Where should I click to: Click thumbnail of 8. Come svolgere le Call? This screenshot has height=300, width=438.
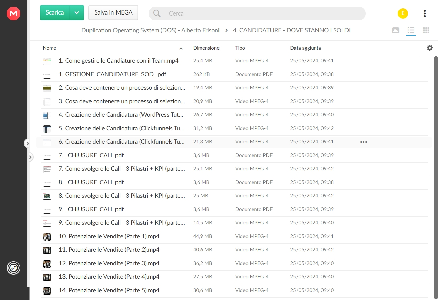47,196
